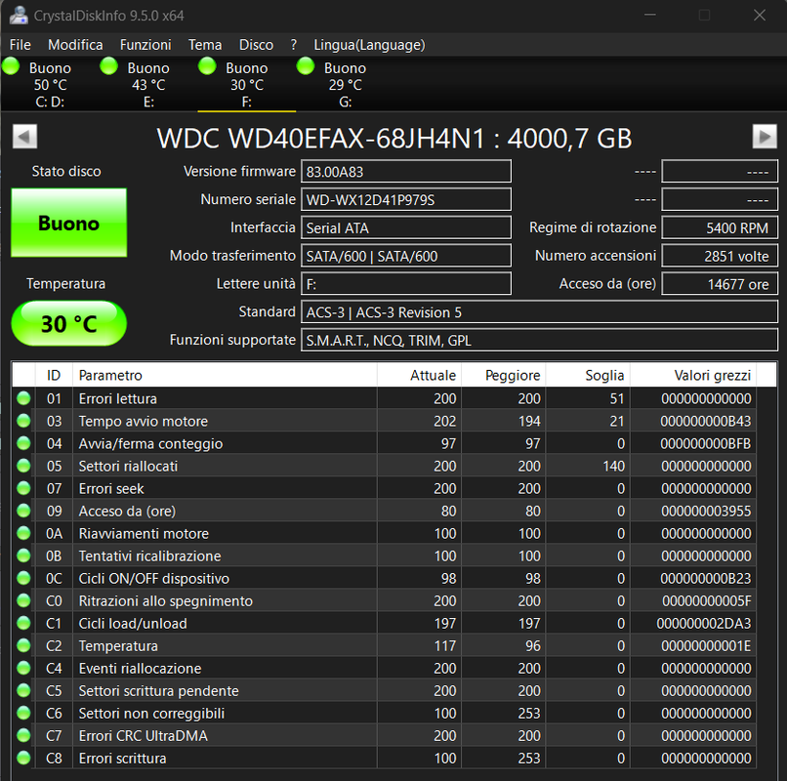
Task: Open the Modifica menu
Action: click(75, 45)
